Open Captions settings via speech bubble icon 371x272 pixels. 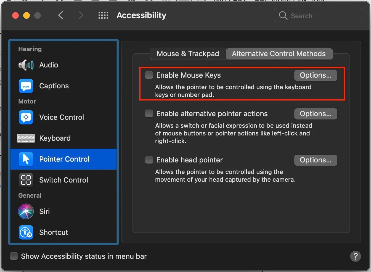click(26, 86)
